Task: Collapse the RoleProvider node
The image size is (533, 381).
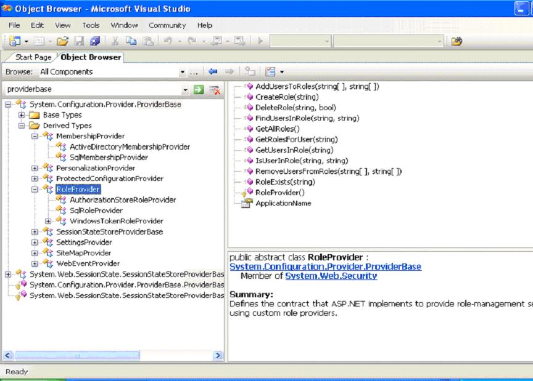Action: pos(35,190)
